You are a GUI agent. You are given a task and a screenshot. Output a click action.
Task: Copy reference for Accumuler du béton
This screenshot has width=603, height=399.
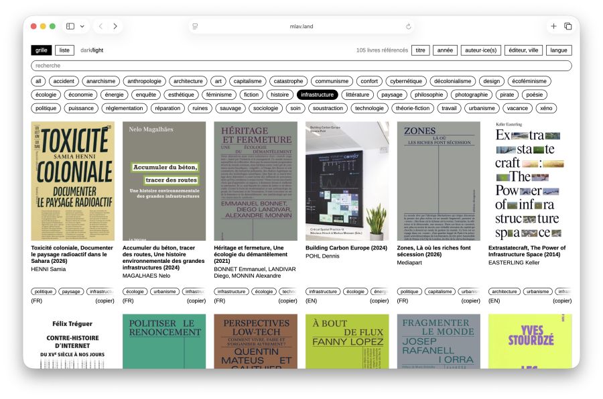[x=196, y=301]
